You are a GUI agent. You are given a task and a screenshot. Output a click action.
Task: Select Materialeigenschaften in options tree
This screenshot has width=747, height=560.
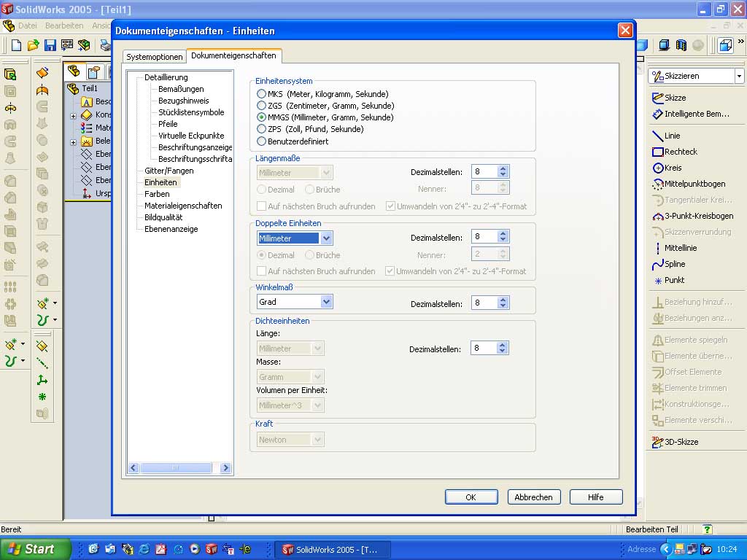coord(183,206)
